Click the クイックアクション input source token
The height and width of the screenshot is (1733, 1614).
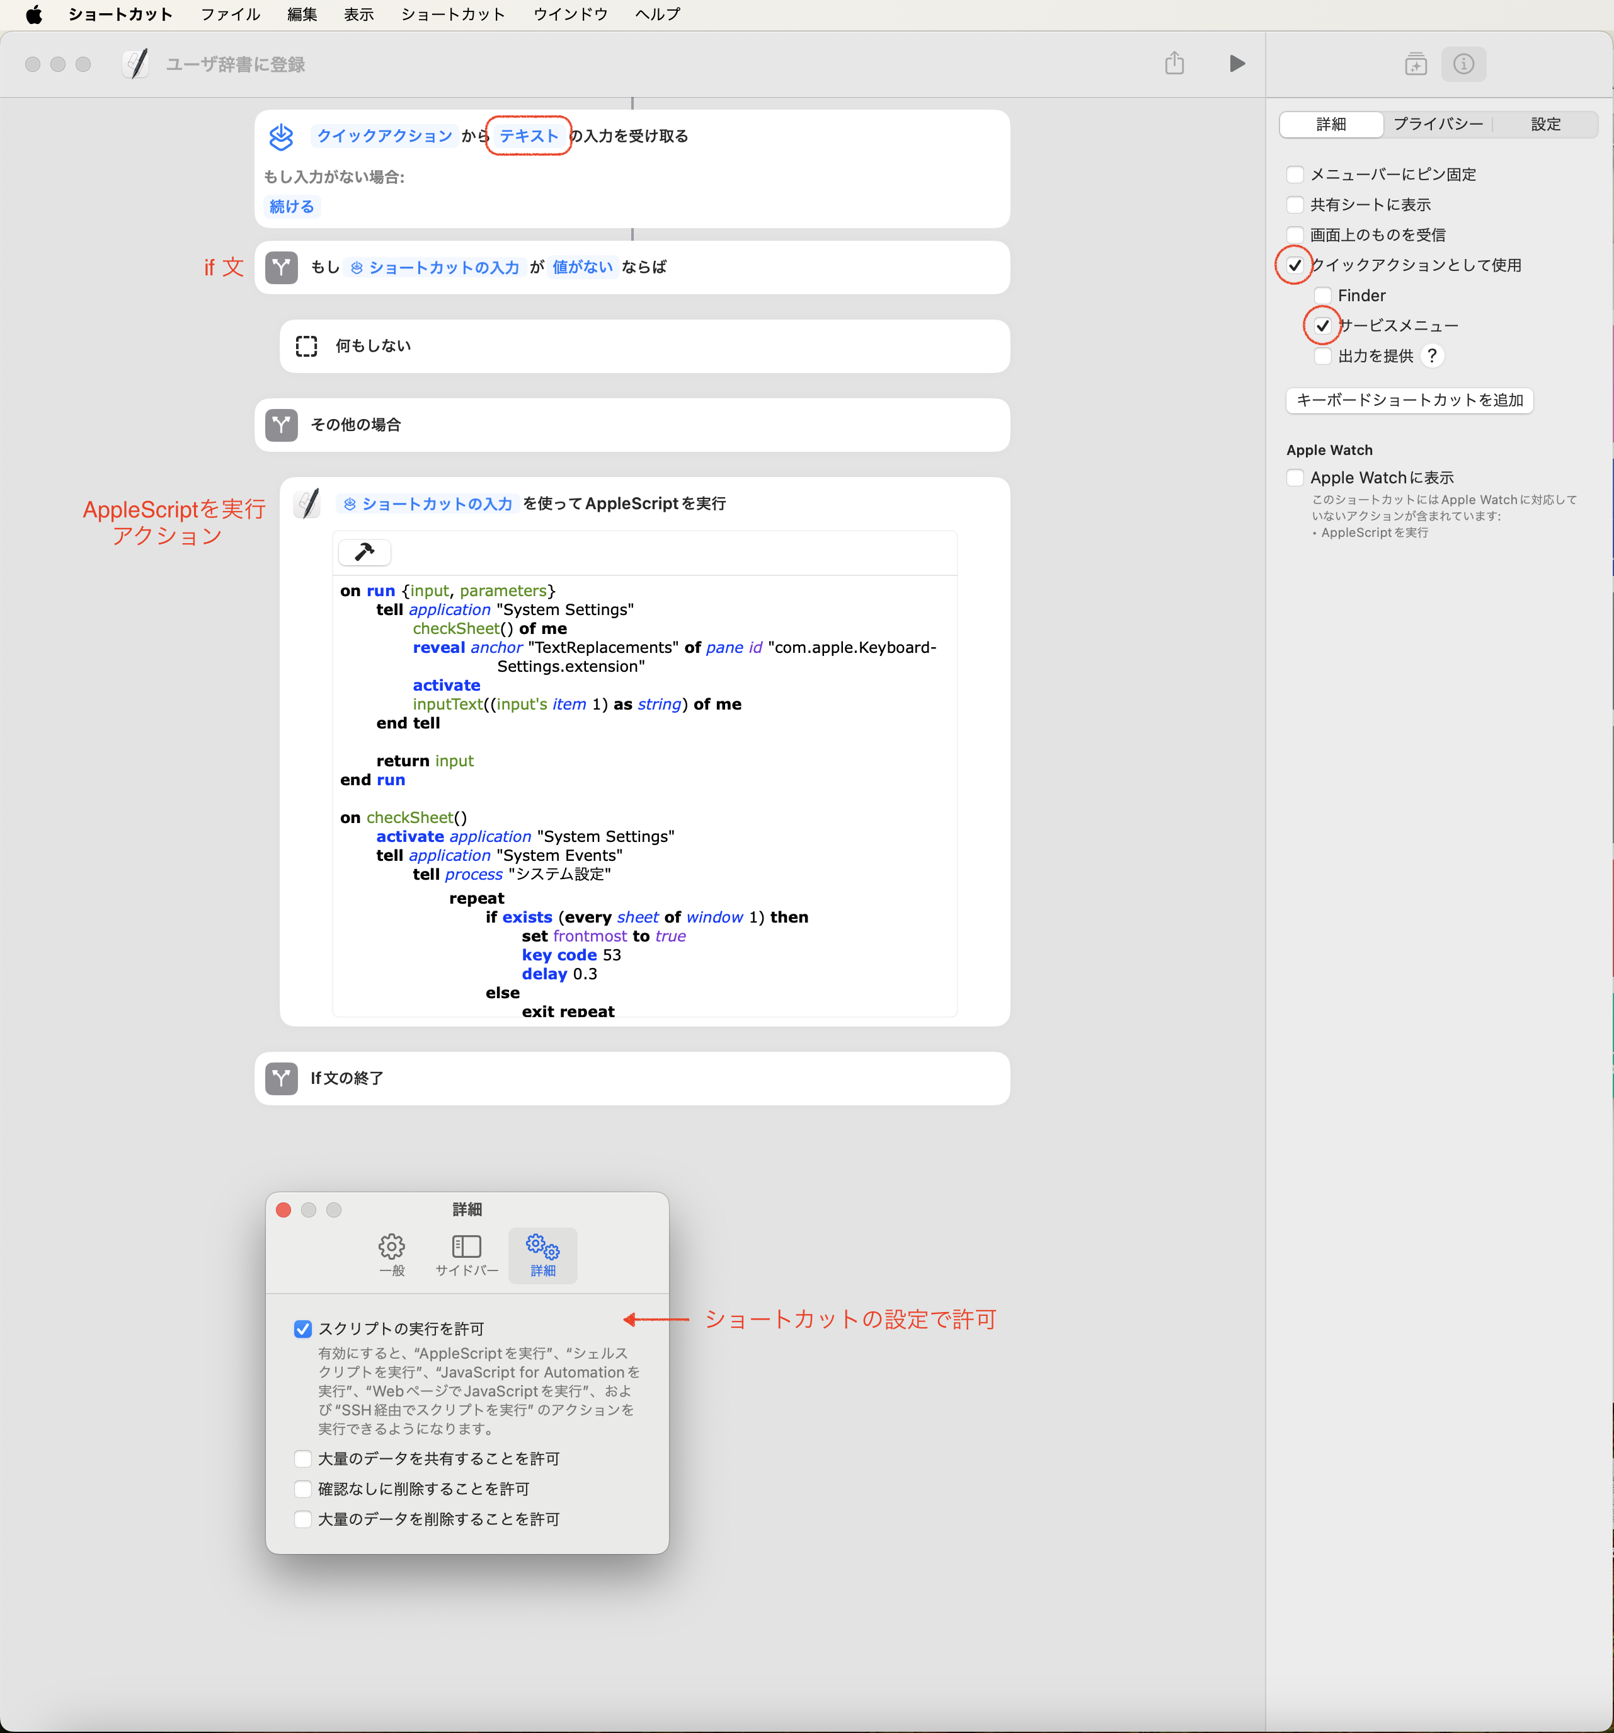384,136
